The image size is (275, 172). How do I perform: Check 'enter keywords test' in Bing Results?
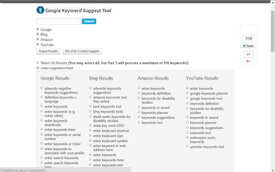coord(90,165)
